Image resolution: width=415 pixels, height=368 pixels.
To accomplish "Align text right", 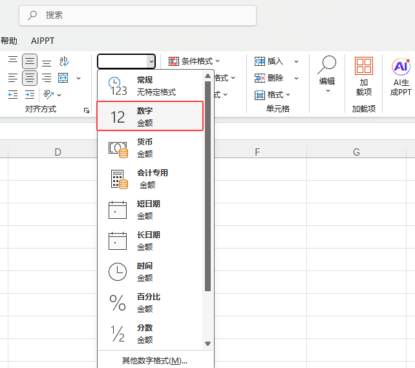I will click(47, 78).
